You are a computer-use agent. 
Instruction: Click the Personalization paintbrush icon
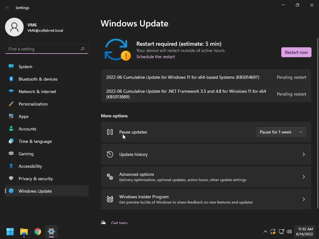click(x=11, y=104)
